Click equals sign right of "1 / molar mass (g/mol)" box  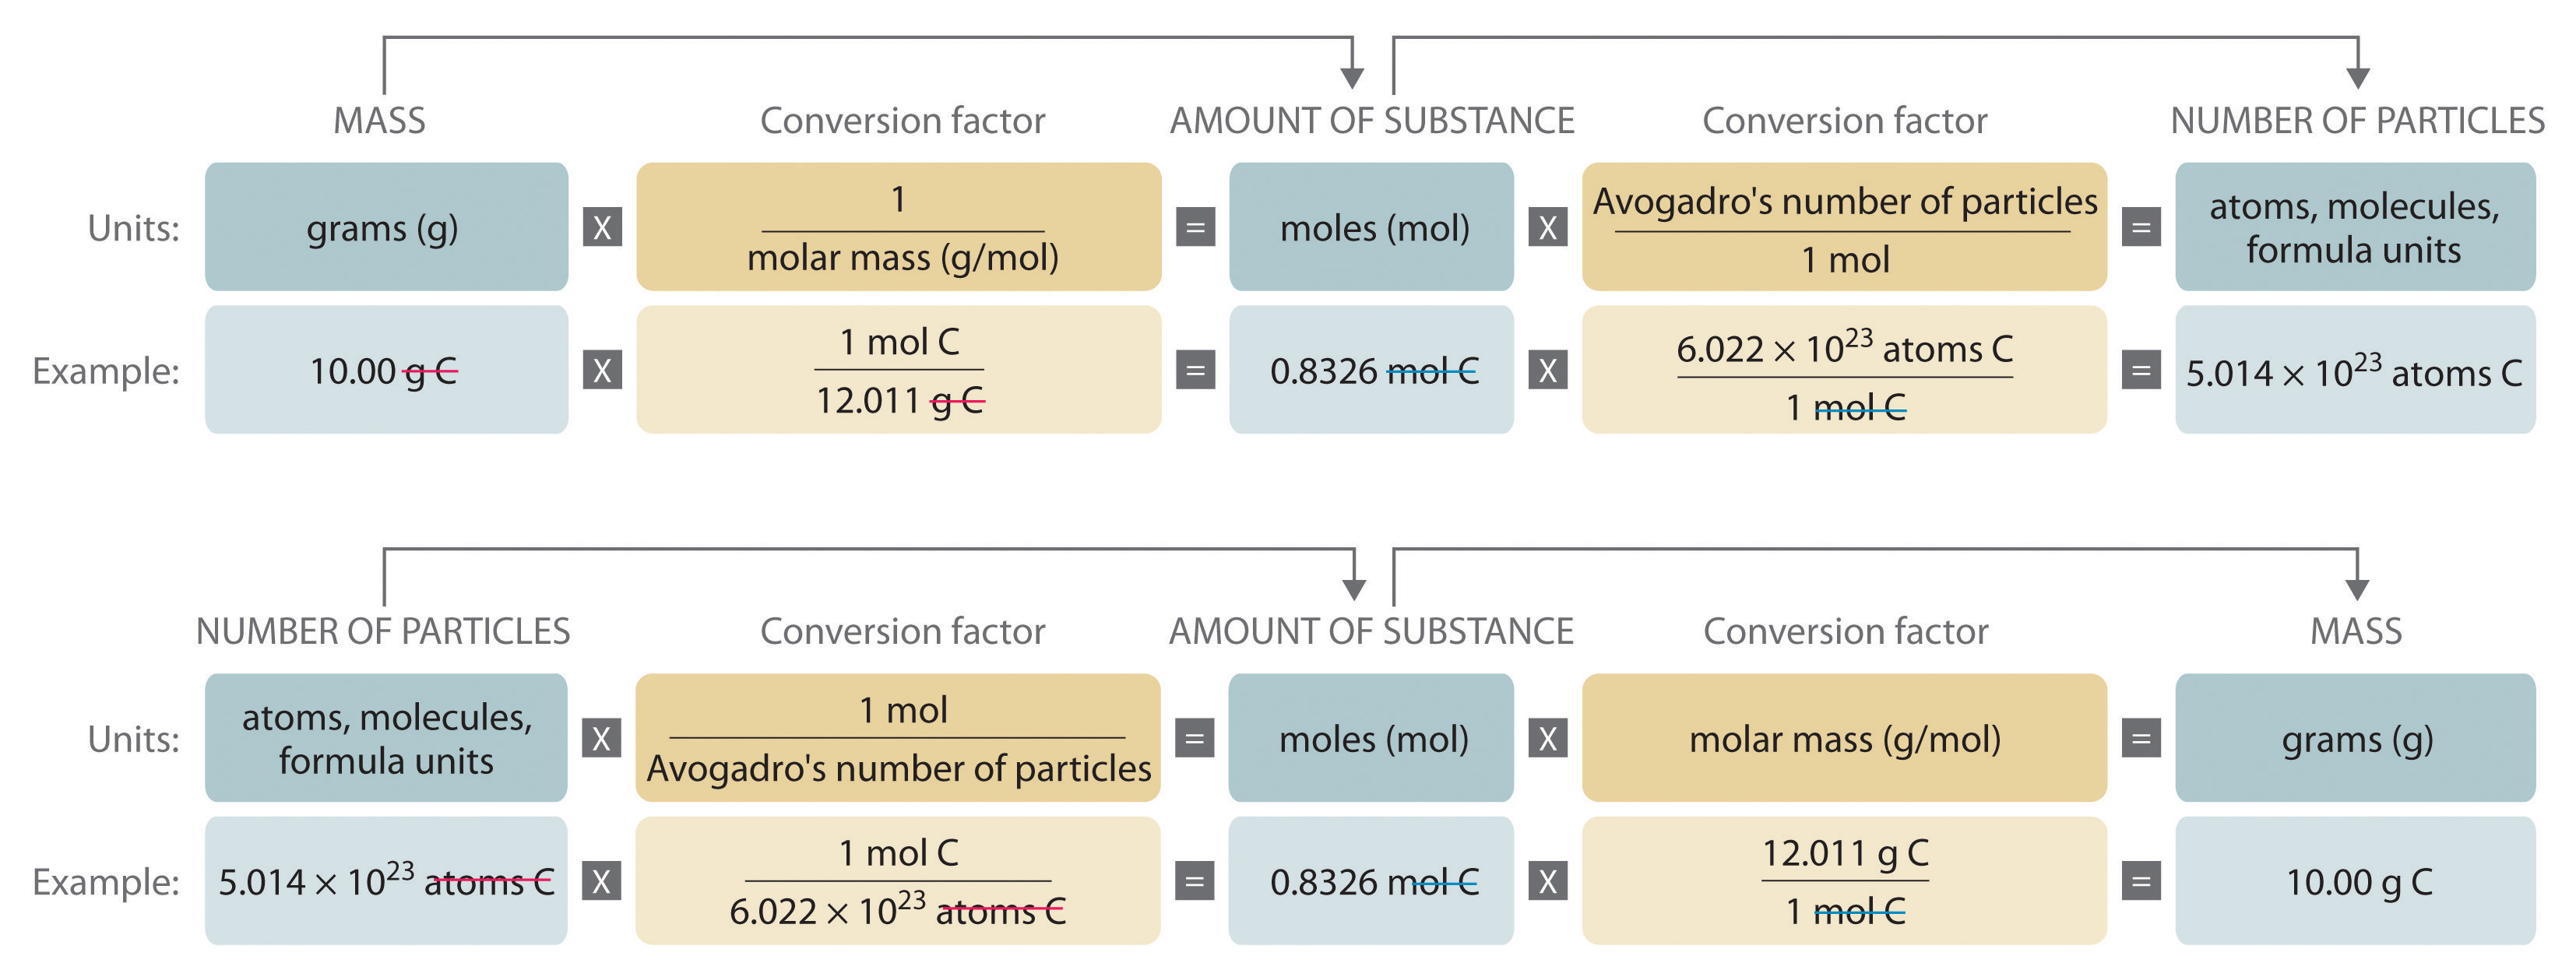click(1195, 227)
